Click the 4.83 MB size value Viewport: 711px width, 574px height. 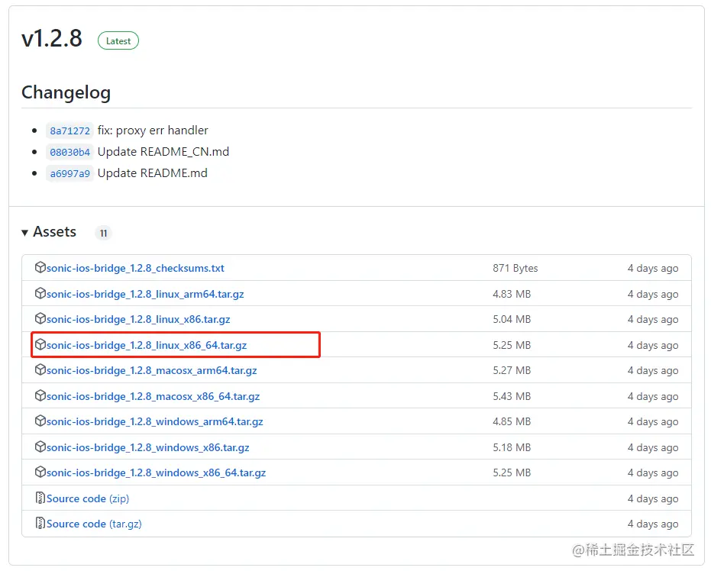pyautogui.click(x=512, y=294)
